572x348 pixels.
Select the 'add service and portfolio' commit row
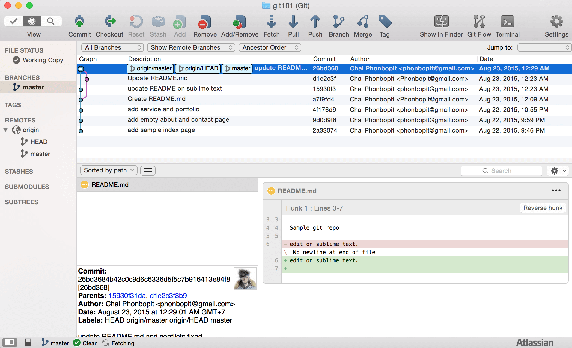coord(163,109)
